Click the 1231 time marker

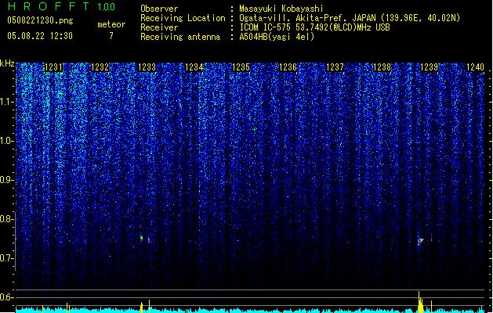coord(53,67)
